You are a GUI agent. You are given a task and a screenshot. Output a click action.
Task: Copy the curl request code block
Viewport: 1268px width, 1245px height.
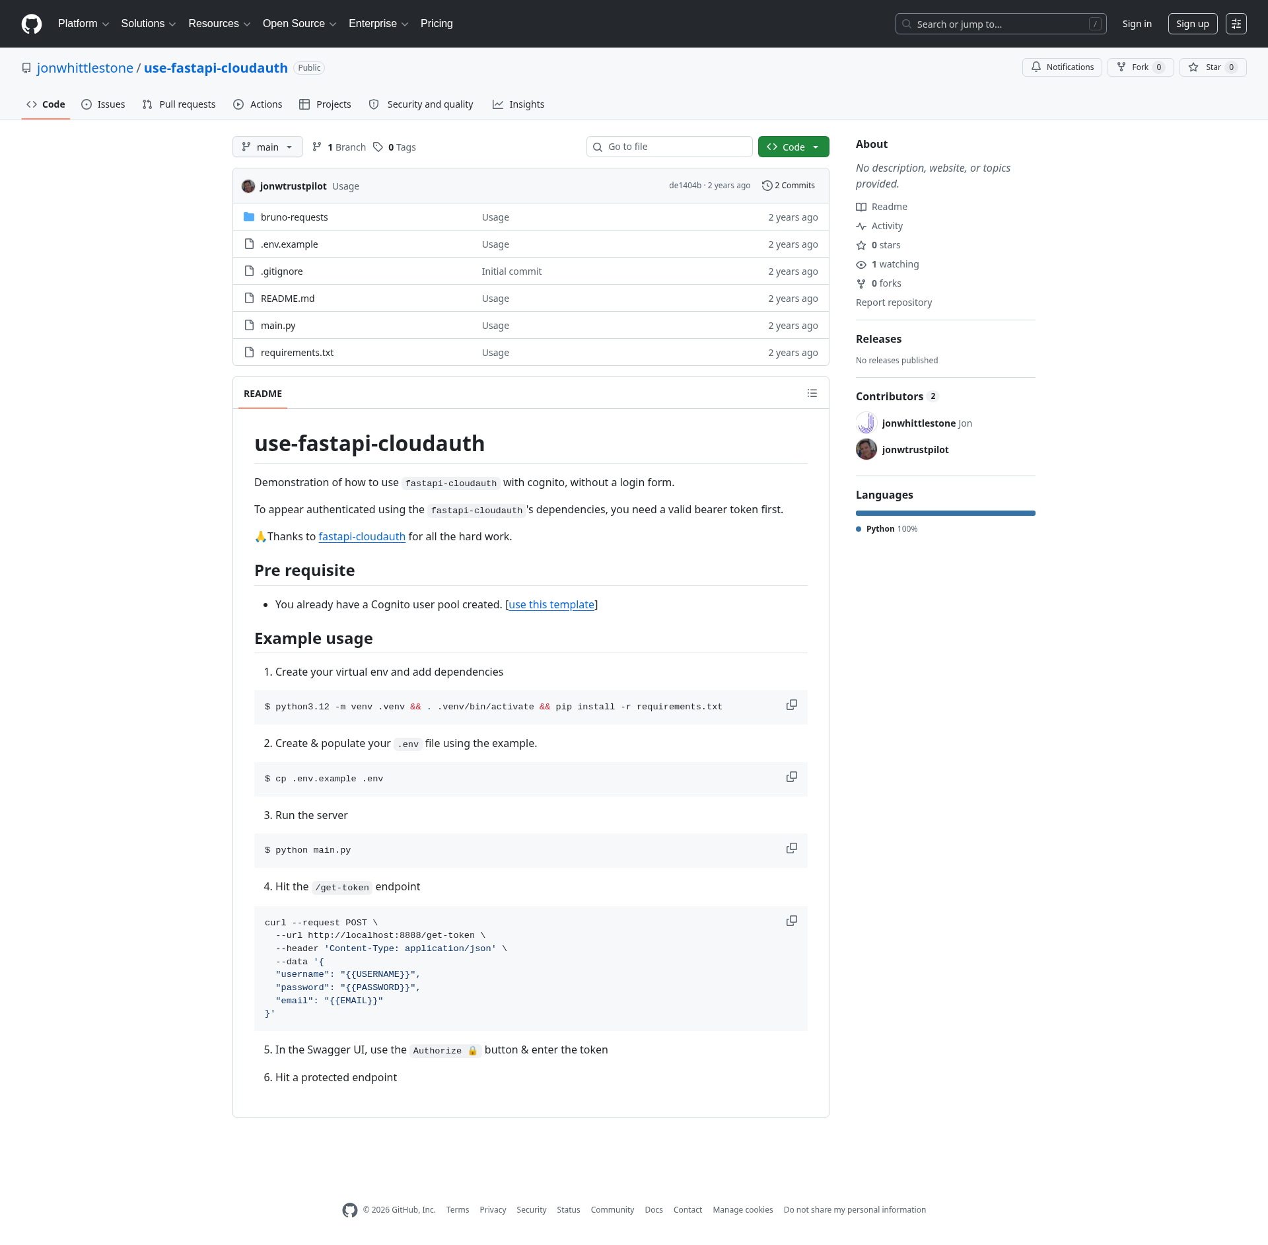coord(791,921)
